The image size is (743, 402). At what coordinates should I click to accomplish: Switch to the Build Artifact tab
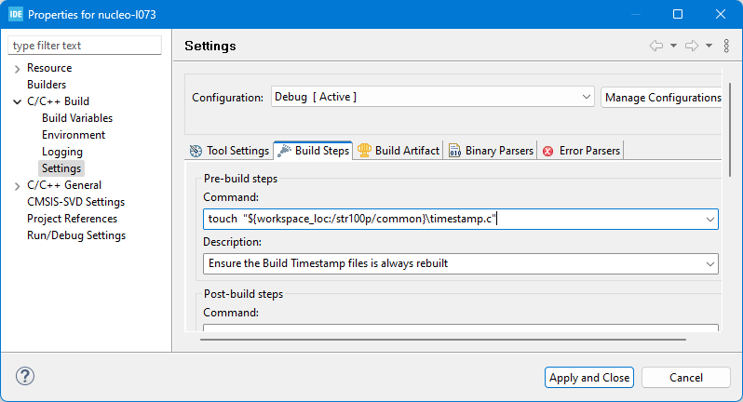point(399,151)
